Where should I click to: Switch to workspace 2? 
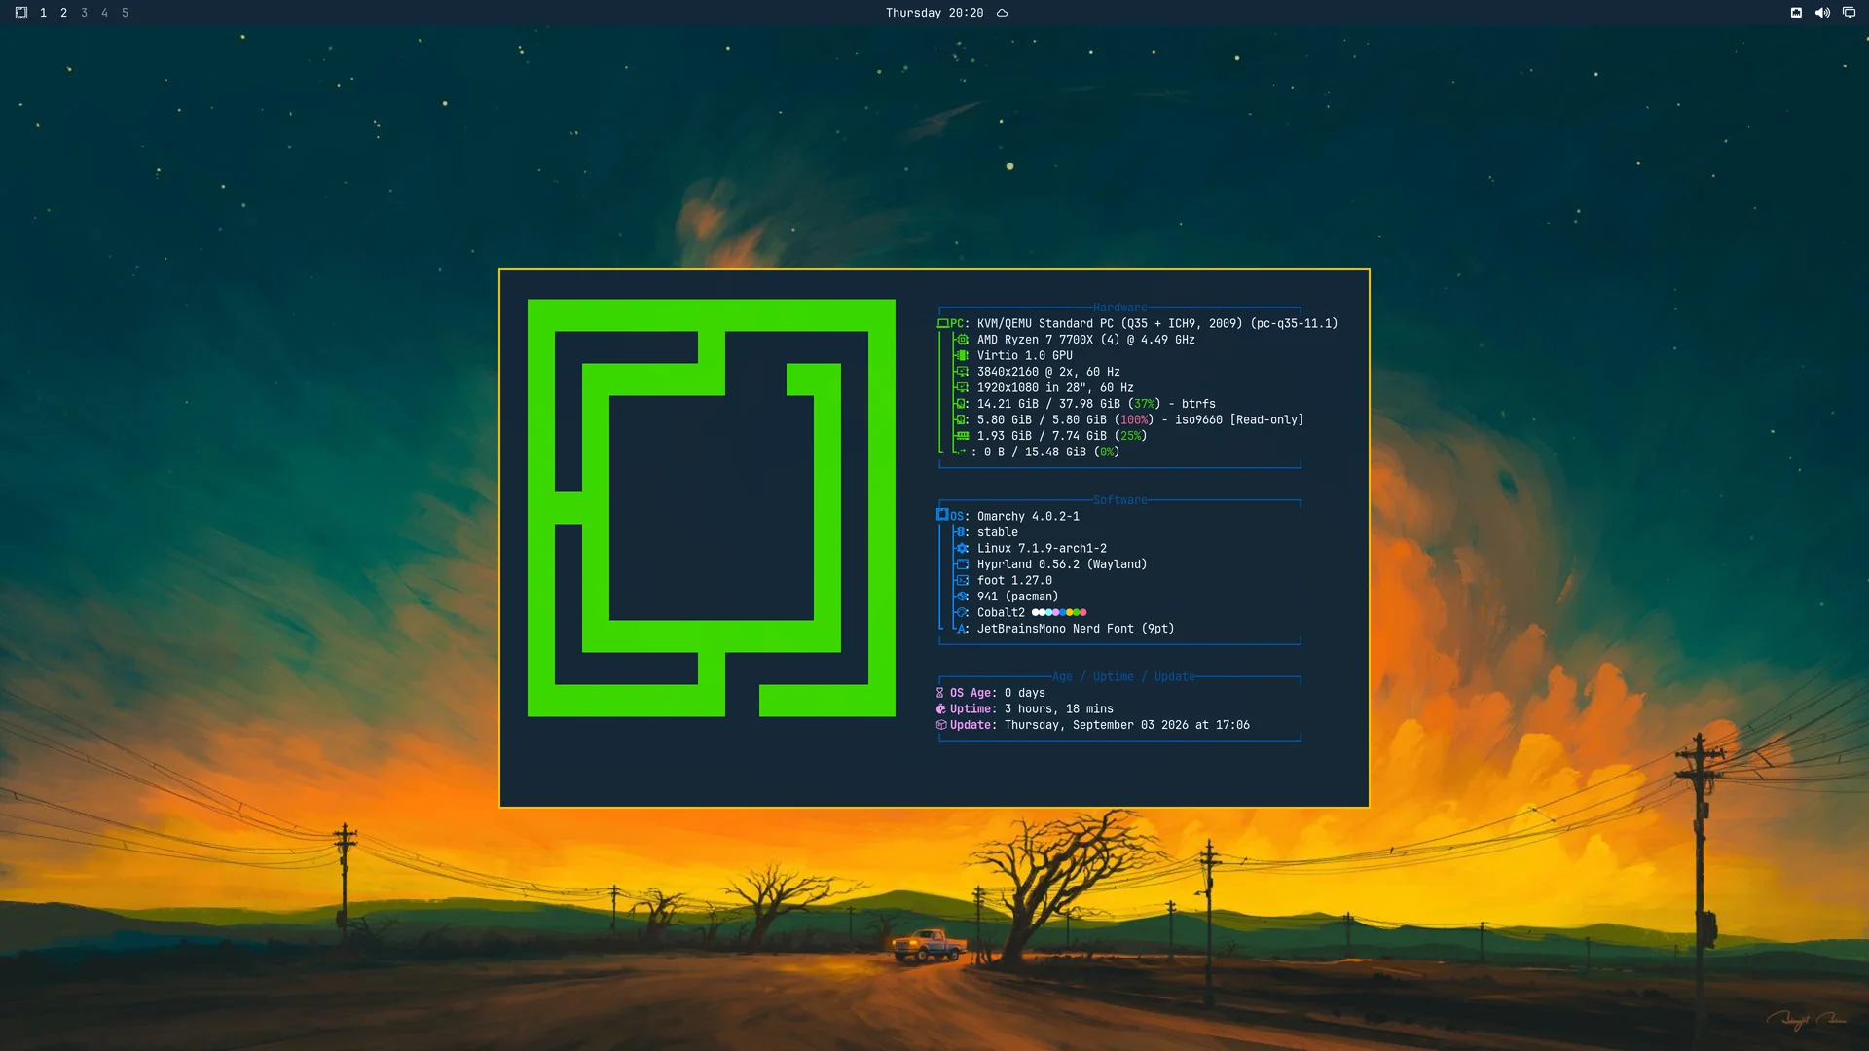(x=63, y=13)
